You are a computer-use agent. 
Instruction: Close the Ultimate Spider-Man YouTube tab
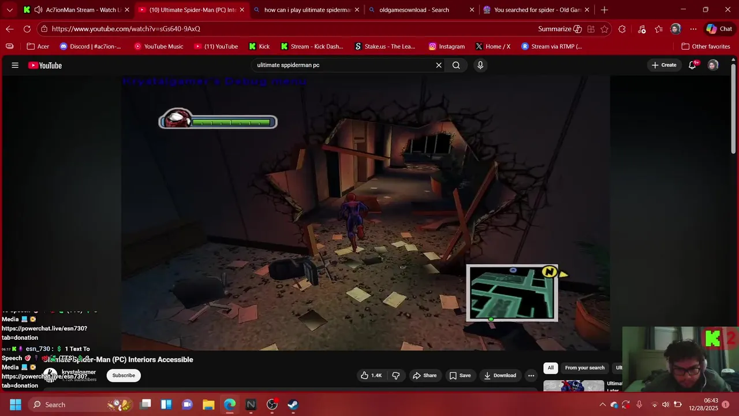click(x=242, y=10)
